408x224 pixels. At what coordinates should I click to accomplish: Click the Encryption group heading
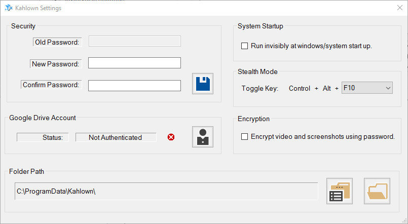pyautogui.click(x=254, y=119)
